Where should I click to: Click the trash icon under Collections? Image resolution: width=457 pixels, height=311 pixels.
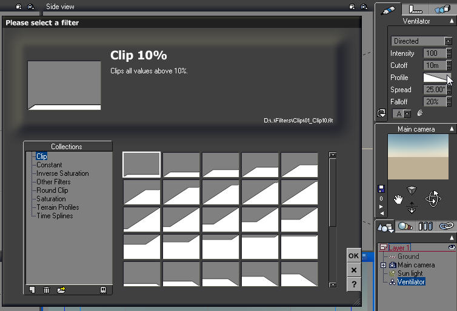47,290
